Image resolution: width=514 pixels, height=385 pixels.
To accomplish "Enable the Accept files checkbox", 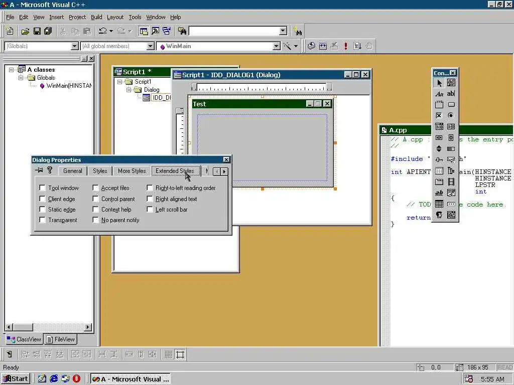I will coord(95,188).
